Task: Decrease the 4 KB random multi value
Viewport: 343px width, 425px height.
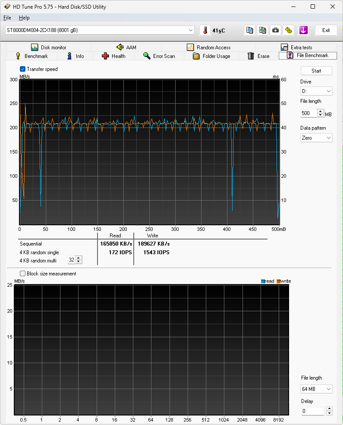Action: pyautogui.click(x=79, y=262)
